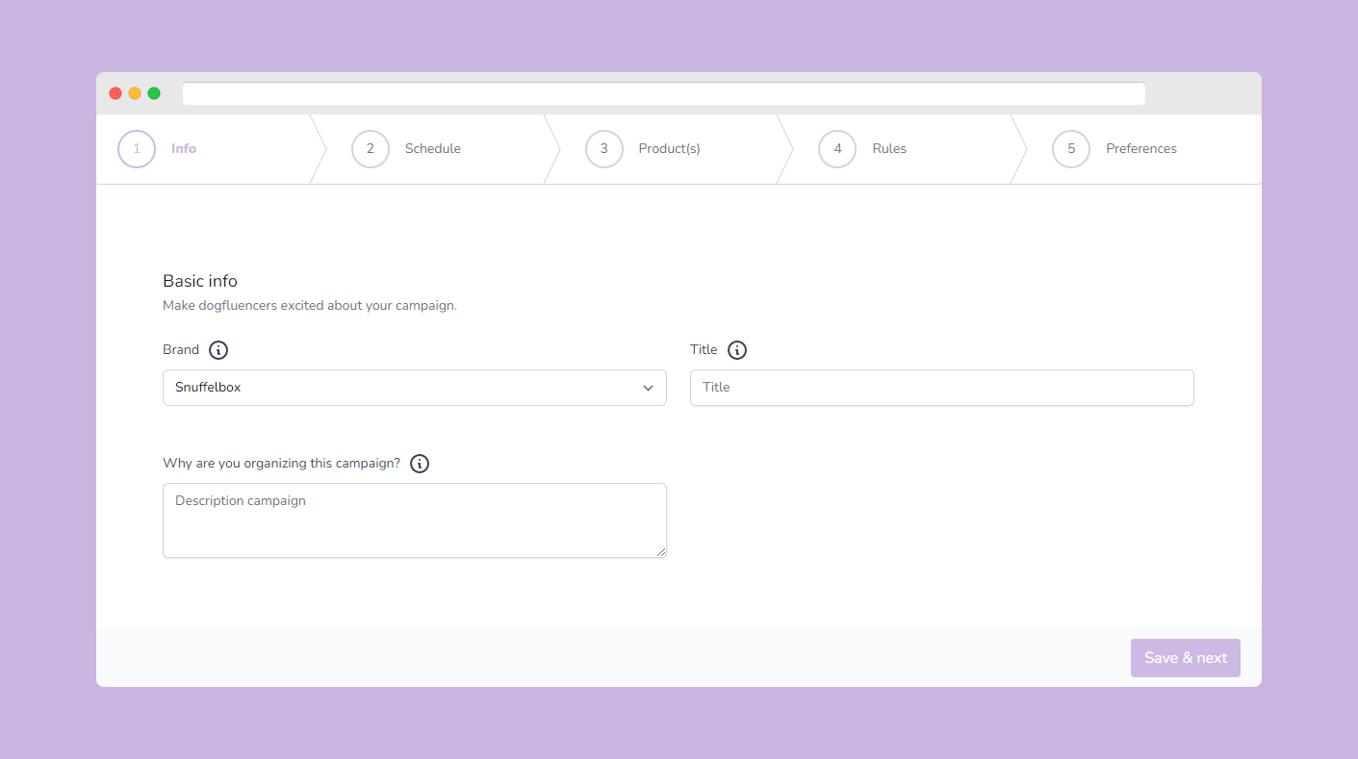Expand the Brand select chevron arrow

pyautogui.click(x=648, y=388)
